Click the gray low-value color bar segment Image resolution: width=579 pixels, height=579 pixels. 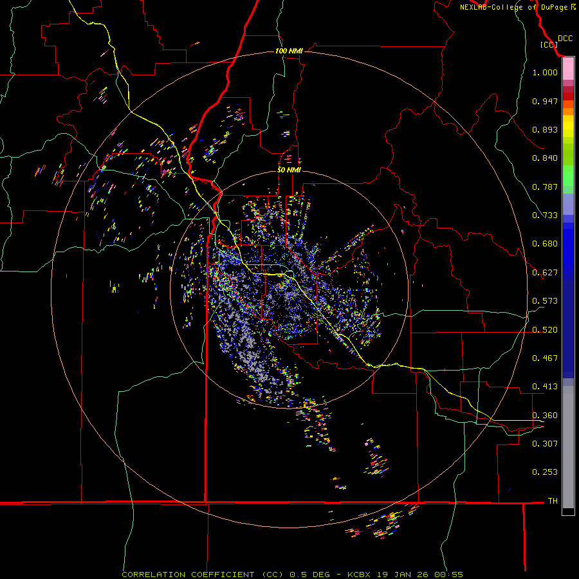(x=568, y=447)
